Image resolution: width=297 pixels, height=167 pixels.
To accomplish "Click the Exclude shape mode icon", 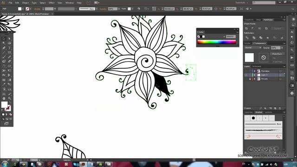I will (266, 28).
